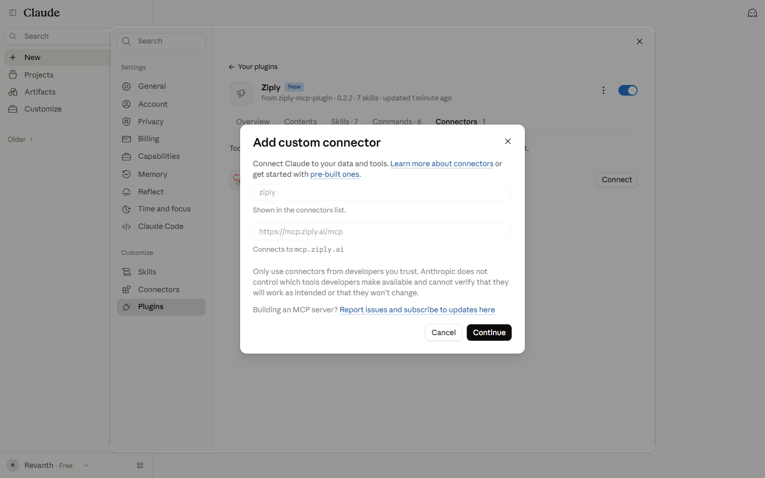
Task: Click the Privacy shield icon
Action: (x=126, y=122)
